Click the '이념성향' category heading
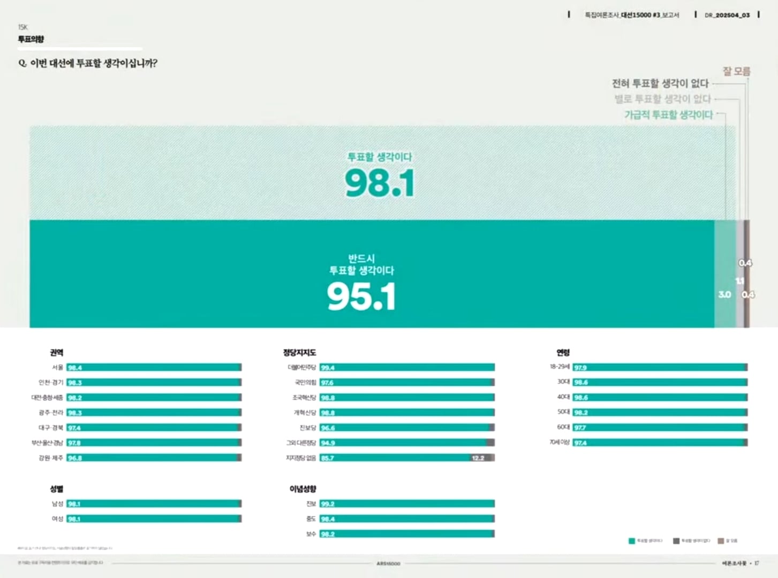Viewport: 778px width, 578px height. [303, 489]
